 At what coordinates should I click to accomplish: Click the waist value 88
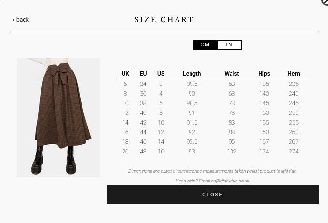pos(232,132)
